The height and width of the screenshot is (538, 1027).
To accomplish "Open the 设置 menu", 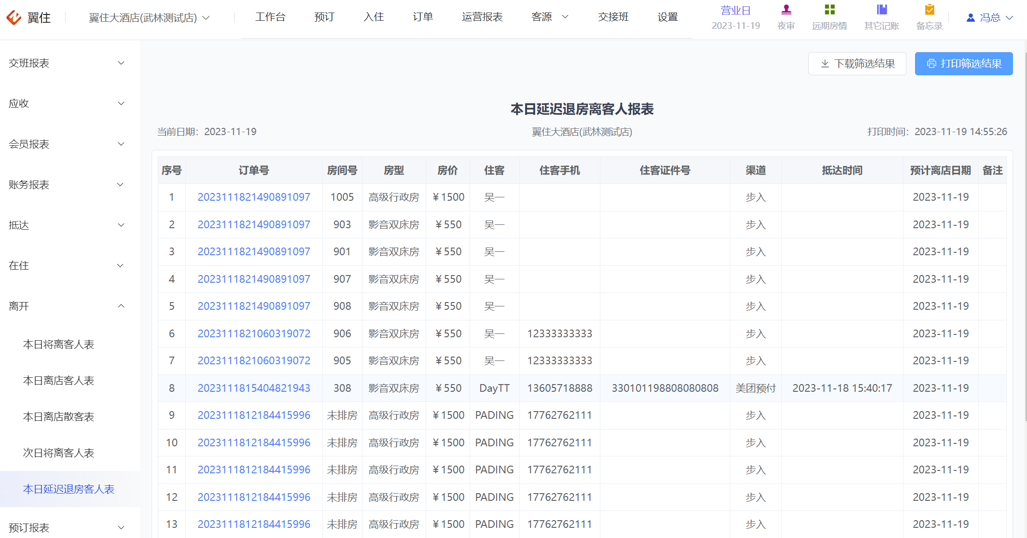I will [668, 17].
